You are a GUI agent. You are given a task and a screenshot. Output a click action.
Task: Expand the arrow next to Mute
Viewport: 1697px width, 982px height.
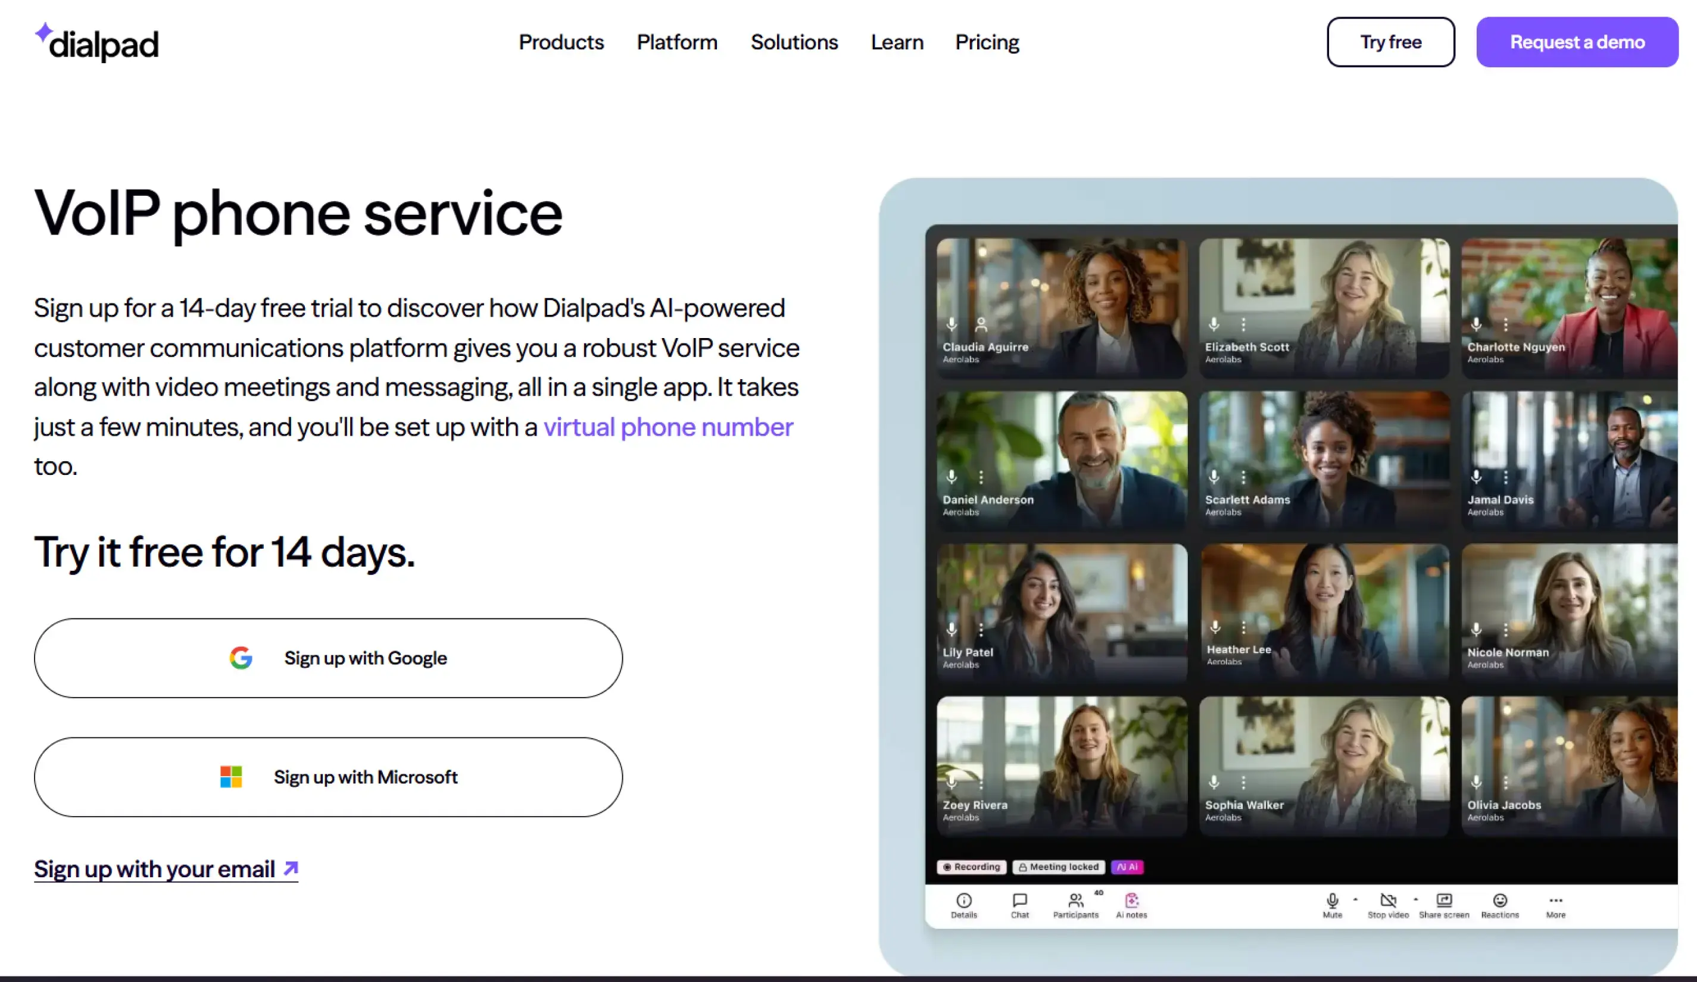coord(1356,899)
